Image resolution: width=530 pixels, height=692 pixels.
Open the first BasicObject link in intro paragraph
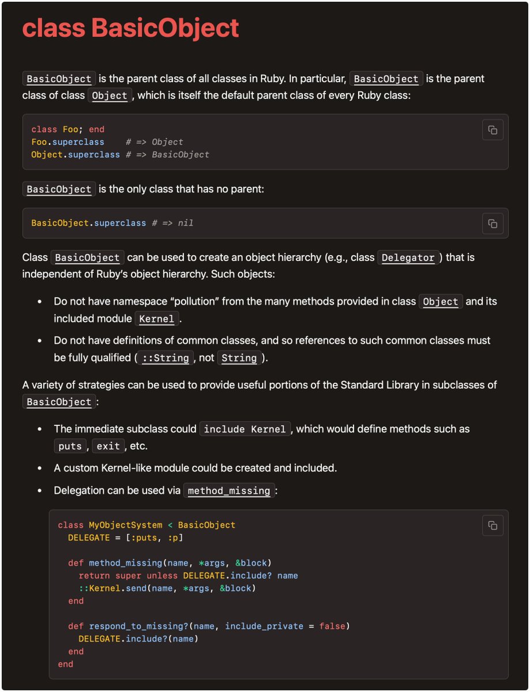pos(59,79)
